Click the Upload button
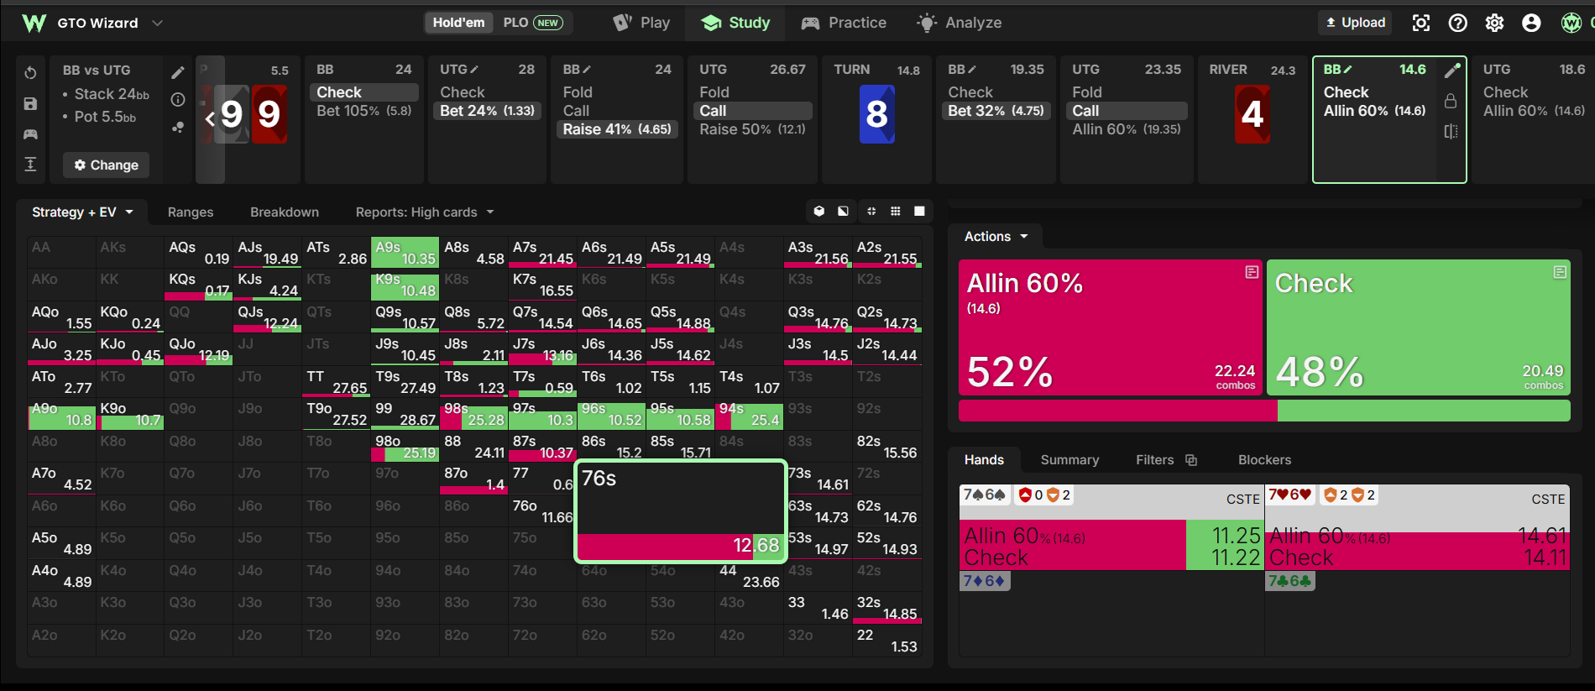The height and width of the screenshot is (691, 1595). [1355, 23]
